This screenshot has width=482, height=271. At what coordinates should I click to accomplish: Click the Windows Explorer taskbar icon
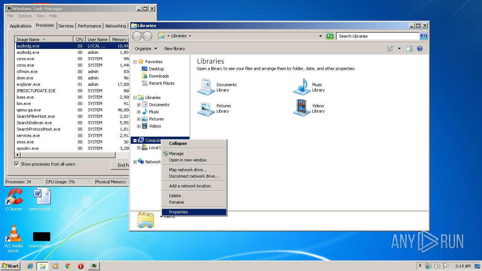point(43,266)
